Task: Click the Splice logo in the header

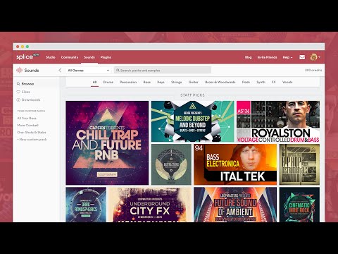Action: coord(25,57)
